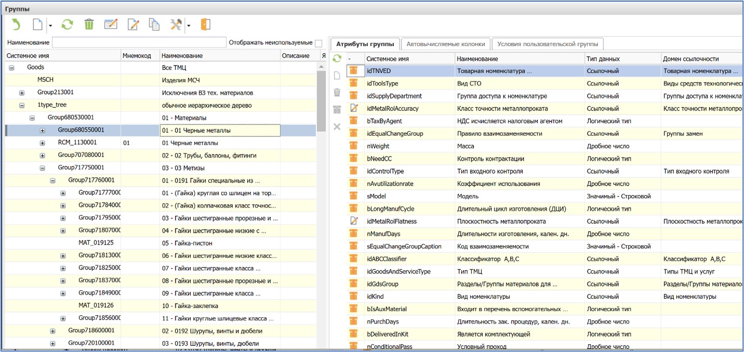
Task: Click the green refresh icon in main toolbar
Action: click(x=67, y=24)
